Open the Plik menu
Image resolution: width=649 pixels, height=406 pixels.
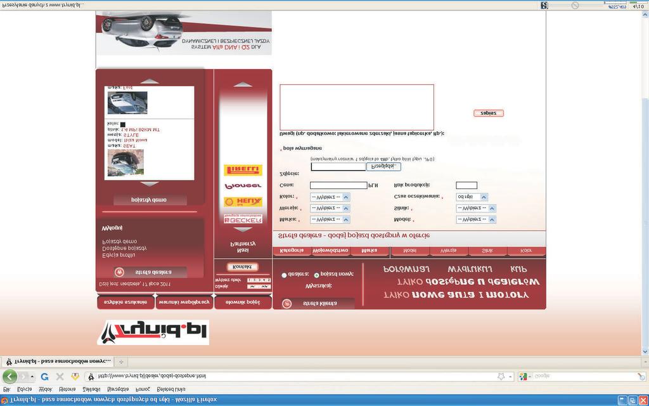[6, 390]
